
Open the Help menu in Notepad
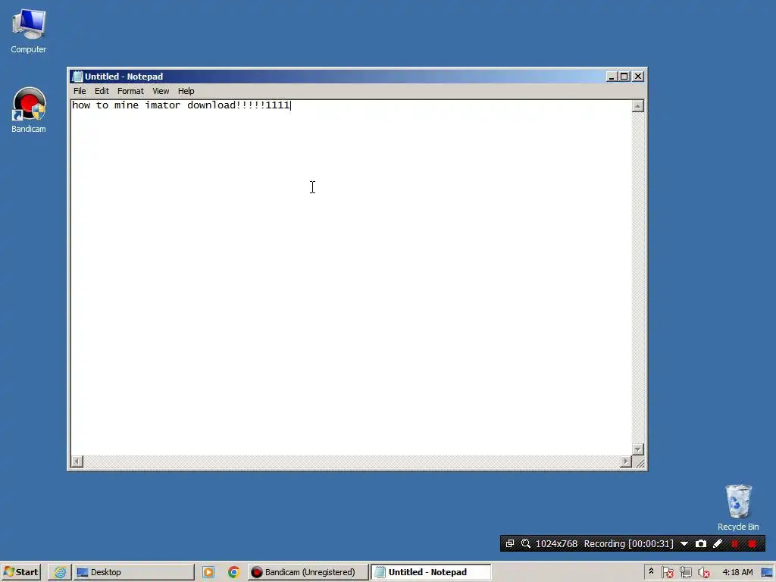[186, 91]
